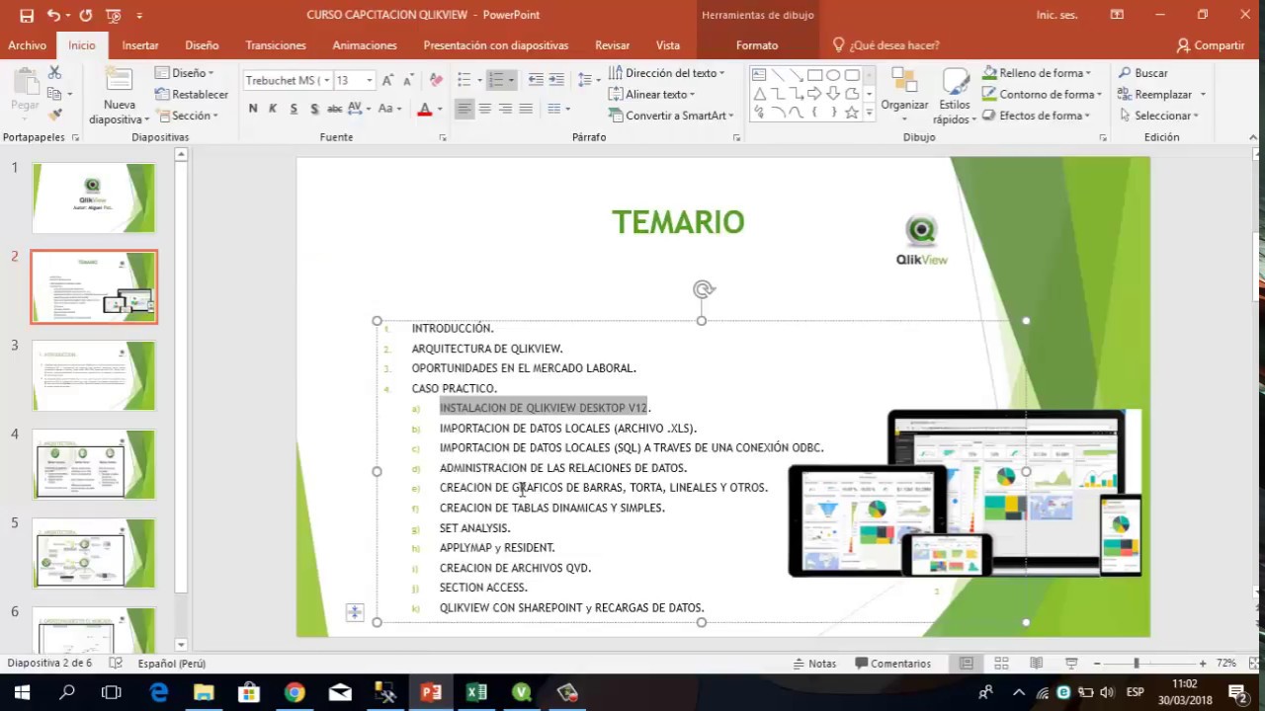Open the Archivo tab

(27, 45)
